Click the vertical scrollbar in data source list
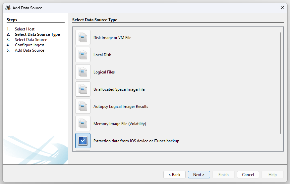Screen dimensions: 290x184 281,83
